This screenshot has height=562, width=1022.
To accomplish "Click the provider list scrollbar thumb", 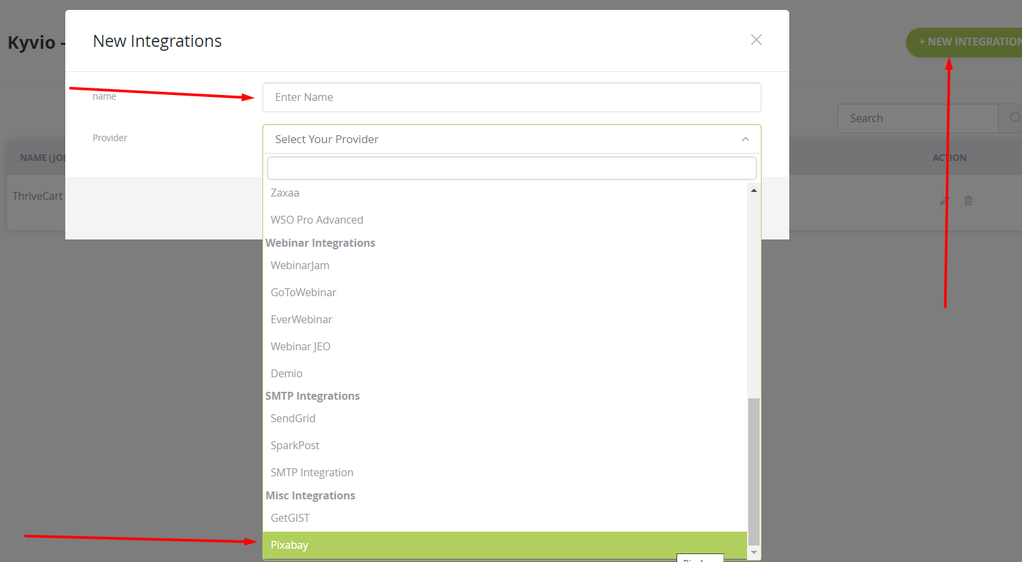I will point(754,472).
